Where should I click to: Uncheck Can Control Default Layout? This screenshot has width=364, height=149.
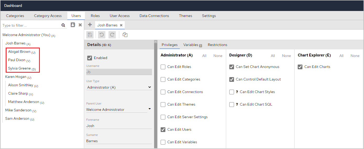click(232, 79)
